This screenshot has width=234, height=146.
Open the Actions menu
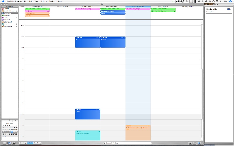point(44,1)
